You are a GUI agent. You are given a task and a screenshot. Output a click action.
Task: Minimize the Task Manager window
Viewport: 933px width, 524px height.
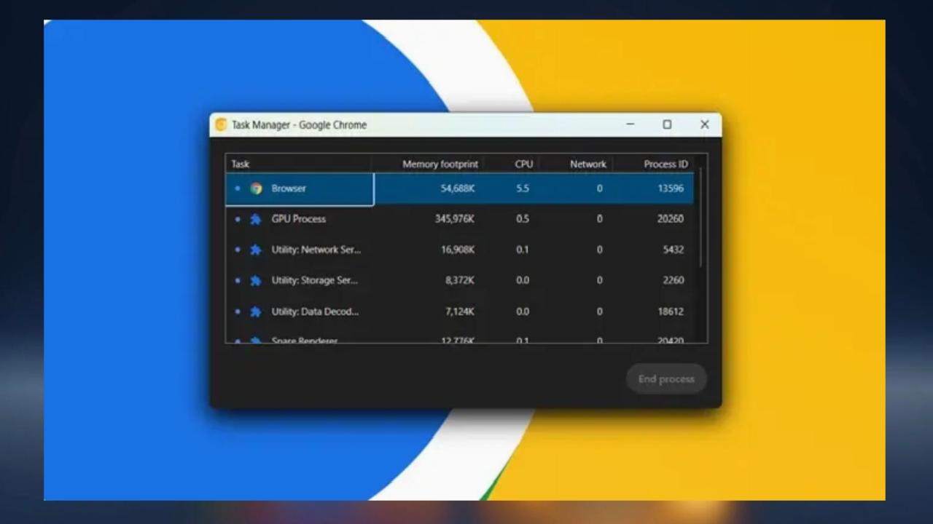point(631,124)
